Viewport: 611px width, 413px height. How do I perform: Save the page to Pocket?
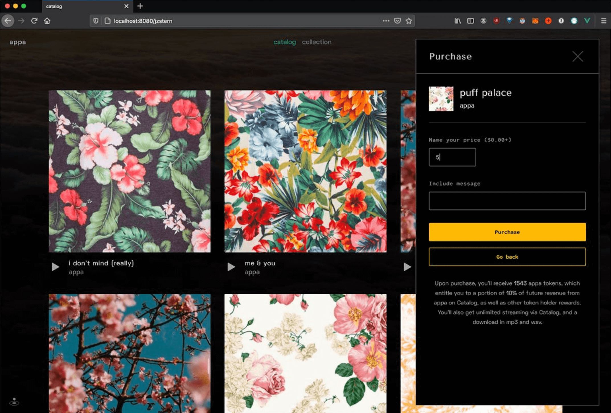pos(397,21)
